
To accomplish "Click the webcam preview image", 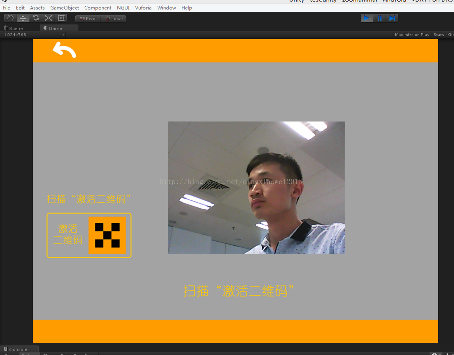I will 256,188.
